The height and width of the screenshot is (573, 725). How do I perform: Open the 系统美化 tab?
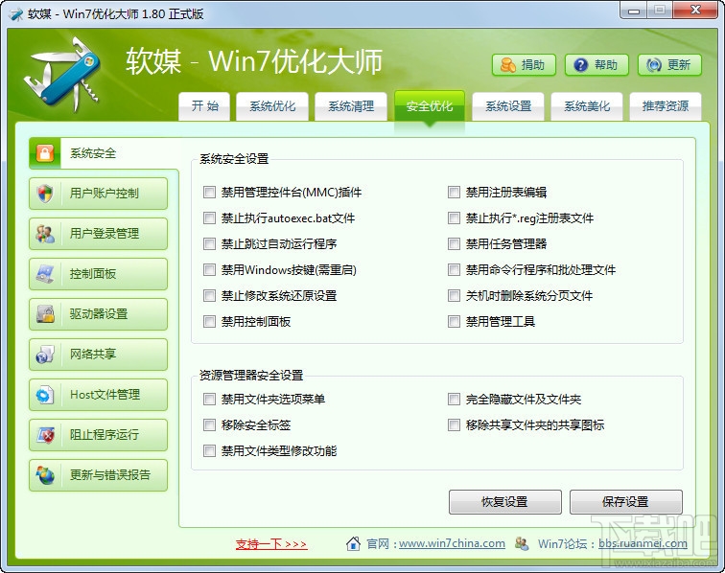pyautogui.click(x=587, y=106)
